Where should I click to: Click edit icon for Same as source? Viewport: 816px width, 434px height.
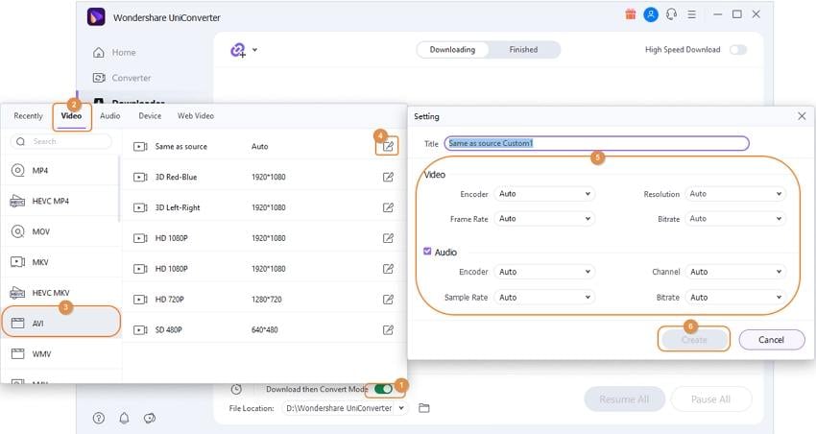pos(388,147)
